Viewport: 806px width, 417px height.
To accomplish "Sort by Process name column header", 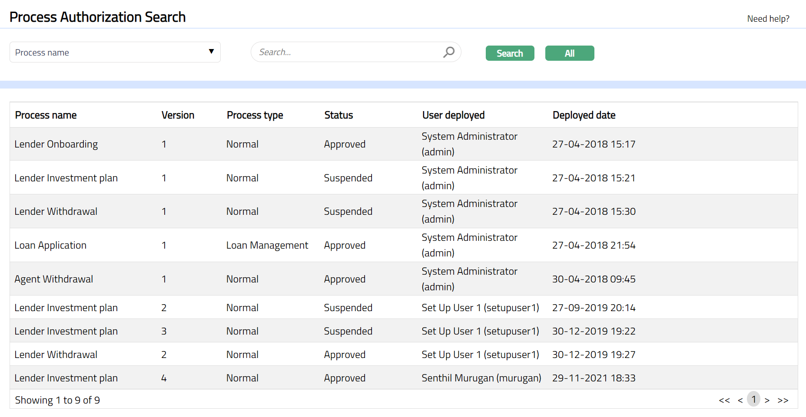I will coord(46,115).
